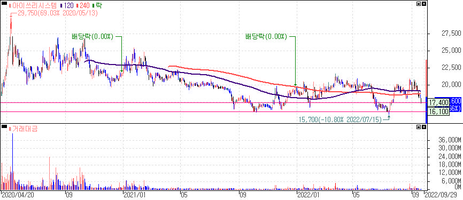Click the 17,400 price tag
Screen dimensions: 463x200
pos(438,102)
